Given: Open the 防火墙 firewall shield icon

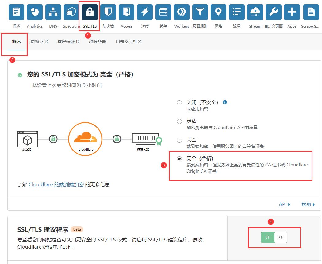Looking at the screenshot, I should tap(108, 12).
